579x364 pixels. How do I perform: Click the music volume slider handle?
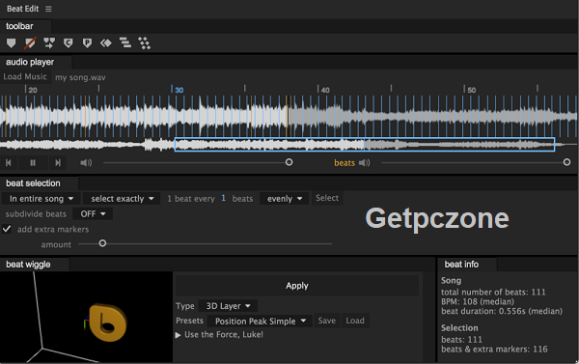(289, 162)
